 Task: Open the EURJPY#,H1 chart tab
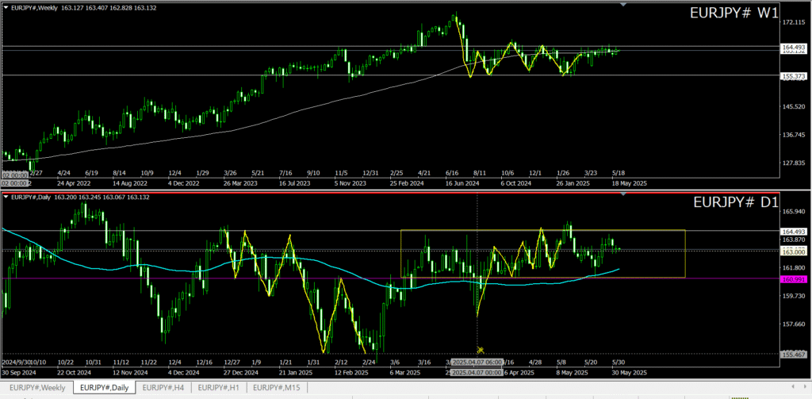point(219,387)
